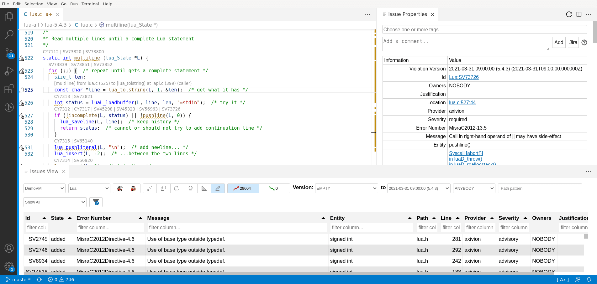
Task: Click the multiline(lua_State *) breadcrumb
Action: coord(129,25)
